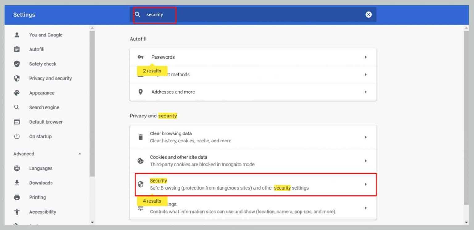Image resolution: width=474 pixels, height=230 pixels.
Task: Click the Site Settings sliders icon
Action: 141,208
